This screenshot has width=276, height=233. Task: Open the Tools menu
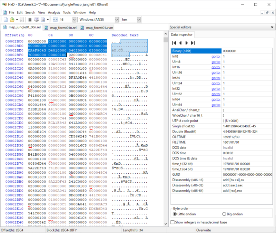67,12
